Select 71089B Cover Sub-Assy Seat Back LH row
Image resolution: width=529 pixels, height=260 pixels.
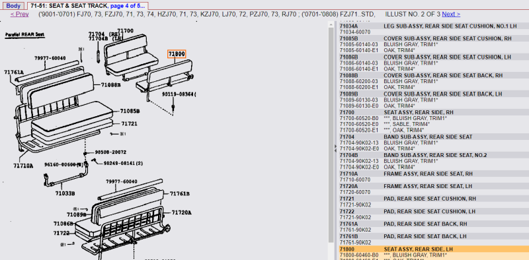(434, 94)
